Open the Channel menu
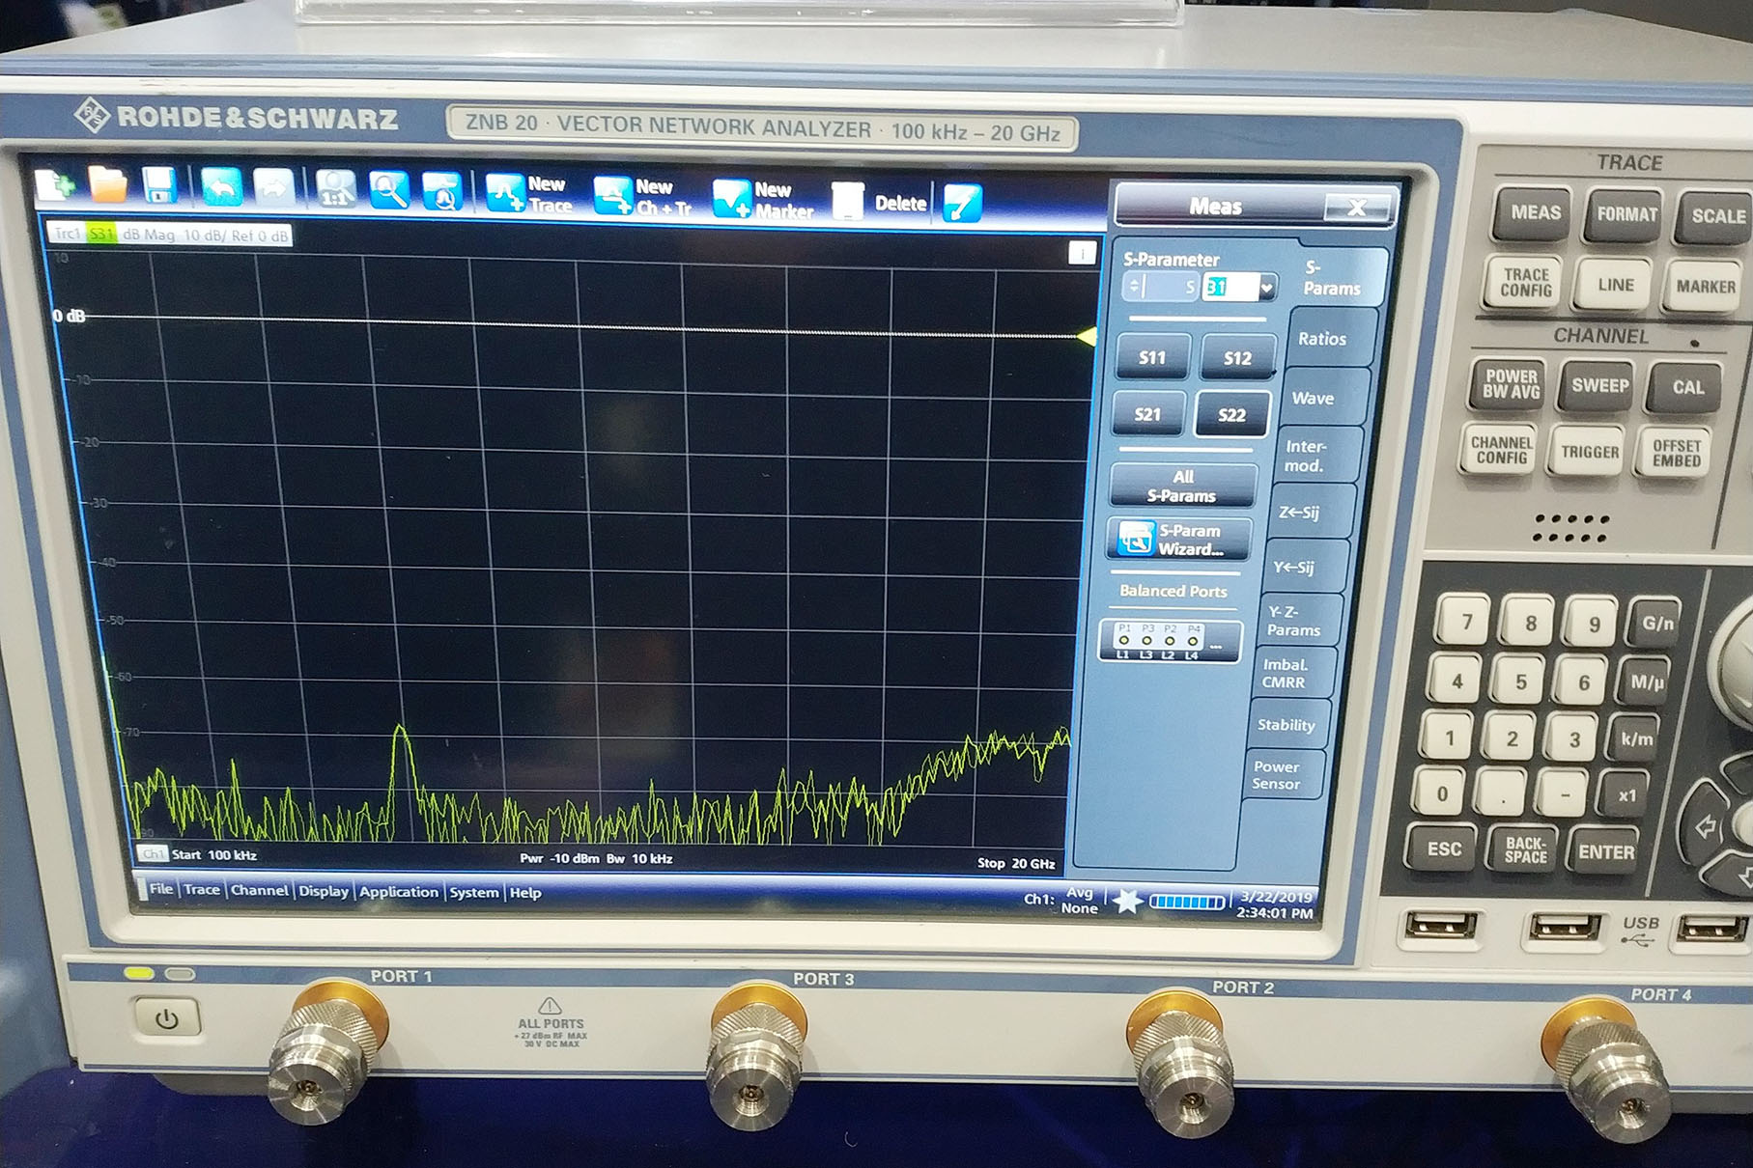1753x1168 pixels. point(259,890)
